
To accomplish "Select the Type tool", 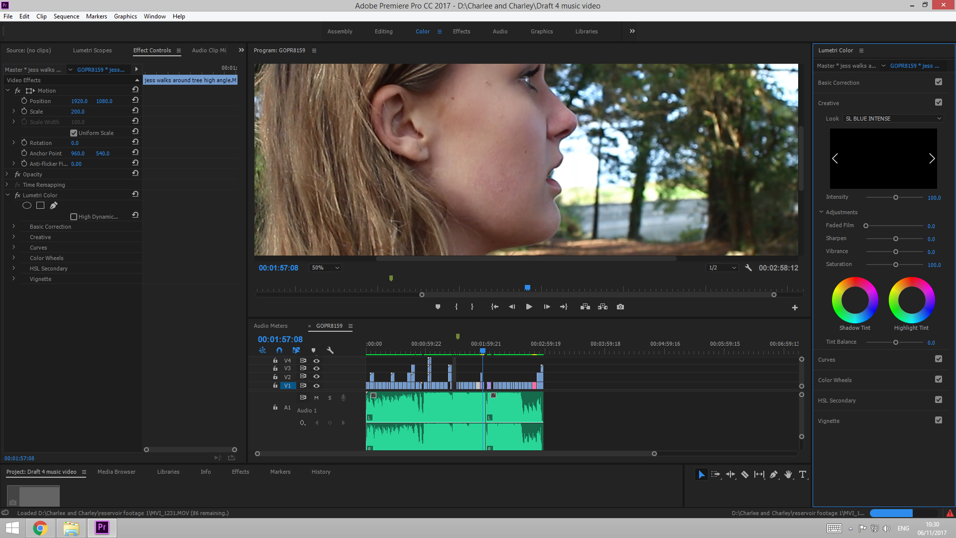I will click(803, 475).
